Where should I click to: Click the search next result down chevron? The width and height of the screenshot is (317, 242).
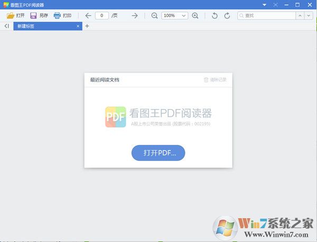(310, 16)
